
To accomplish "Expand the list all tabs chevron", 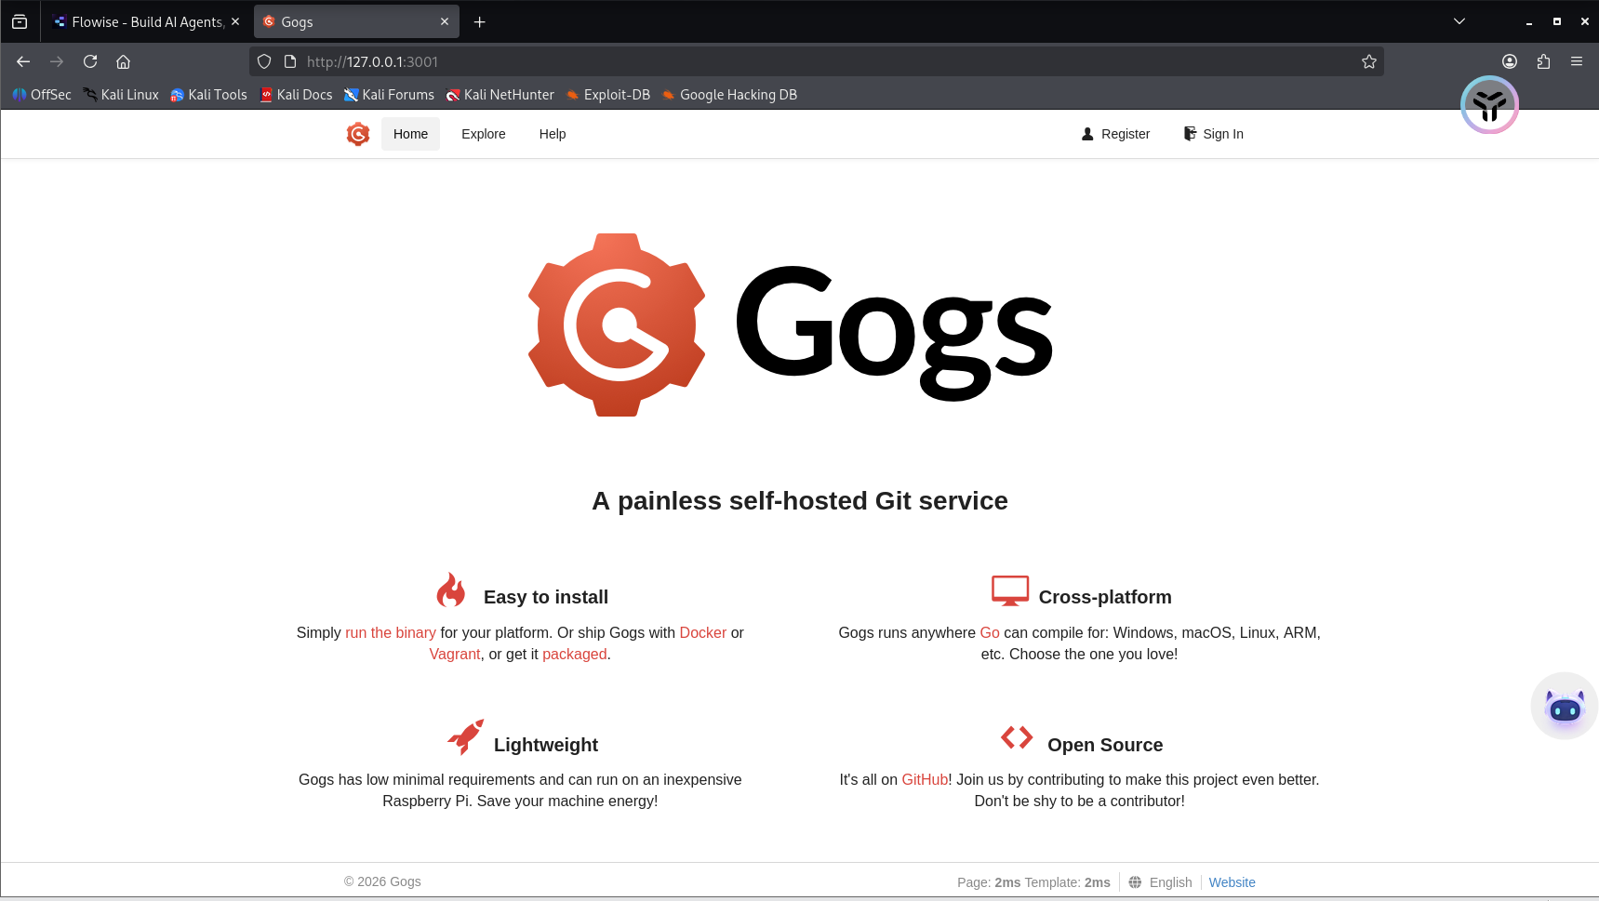I will (x=1459, y=21).
